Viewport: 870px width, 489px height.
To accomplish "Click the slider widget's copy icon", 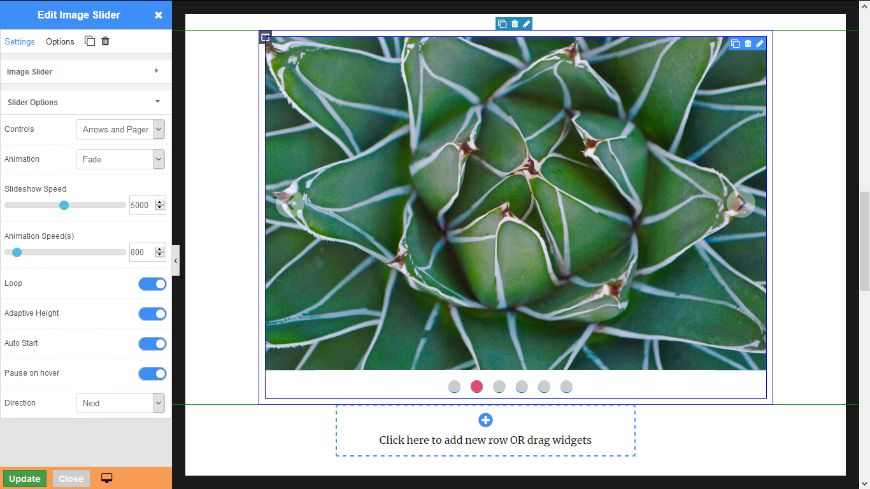I will click(735, 44).
